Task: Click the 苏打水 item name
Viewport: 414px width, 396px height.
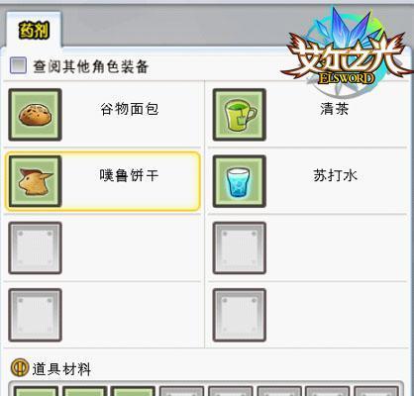Action: point(335,175)
